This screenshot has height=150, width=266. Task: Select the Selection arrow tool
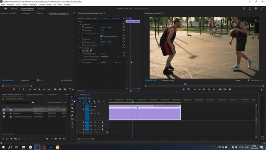pyautogui.click(x=72, y=97)
